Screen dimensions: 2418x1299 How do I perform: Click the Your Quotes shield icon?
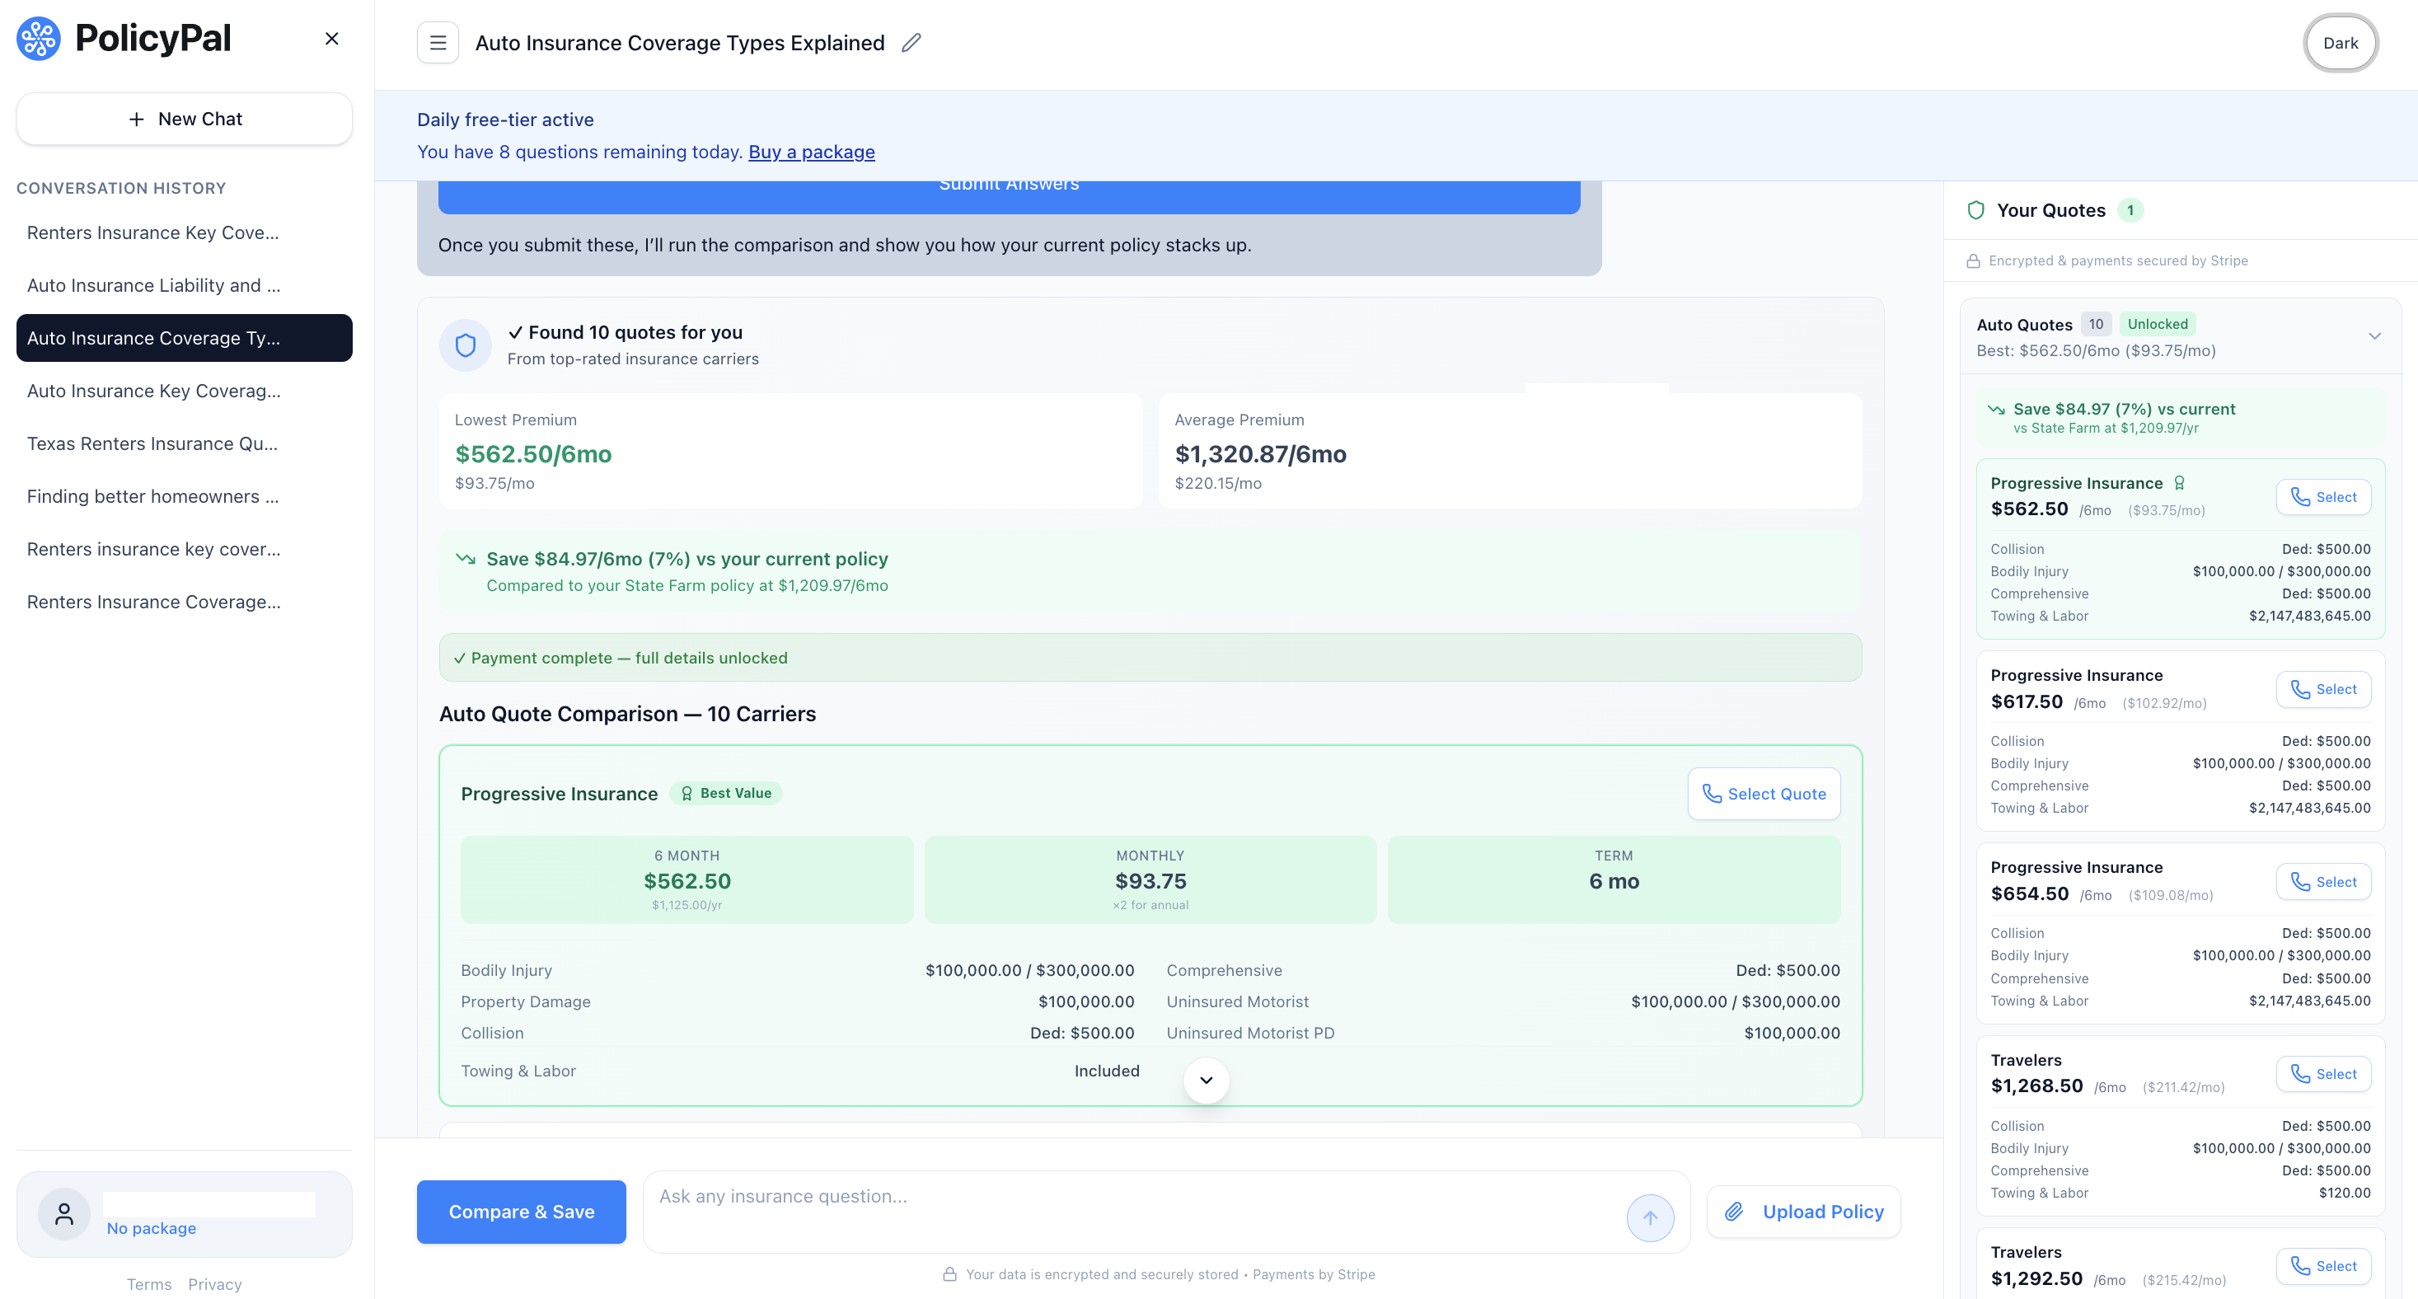1976,210
